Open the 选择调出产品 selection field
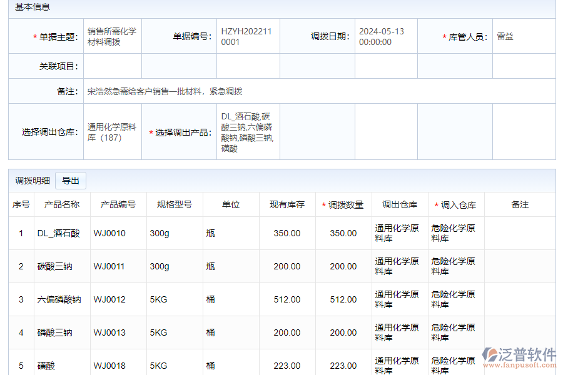 coord(248,131)
